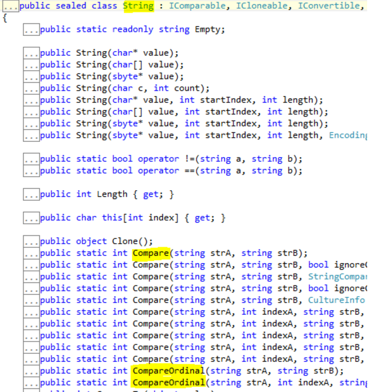This screenshot has width=376, height=392.
Task: Expand the ellipsis for Compare(string strA, string strB);
Action: pos(31,253)
